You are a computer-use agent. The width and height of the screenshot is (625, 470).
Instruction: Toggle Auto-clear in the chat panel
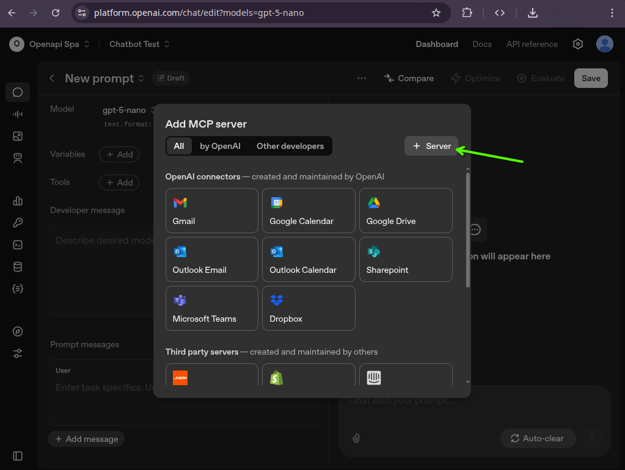(538, 438)
